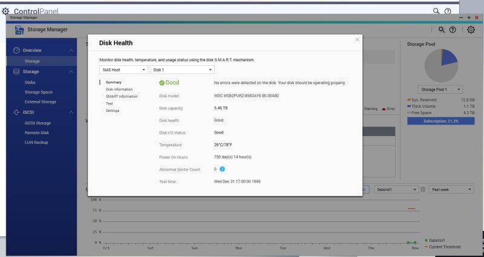Open the Past week range dropdown

pos(451,189)
